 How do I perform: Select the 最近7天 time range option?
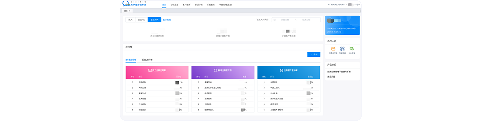coord(141,20)
